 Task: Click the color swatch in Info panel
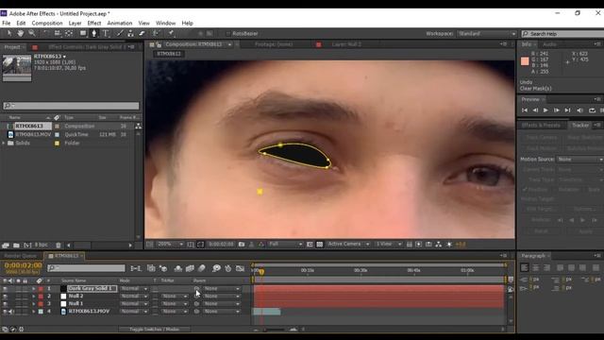(525, 61)
